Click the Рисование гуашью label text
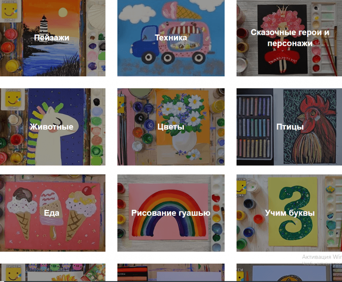The height and width of the screenshot is (282, 342). click(171, 213)
